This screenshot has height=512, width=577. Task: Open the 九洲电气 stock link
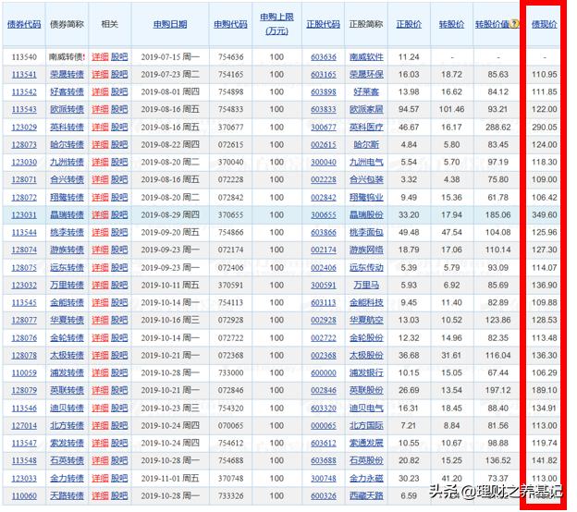click(x=366, y=163)
